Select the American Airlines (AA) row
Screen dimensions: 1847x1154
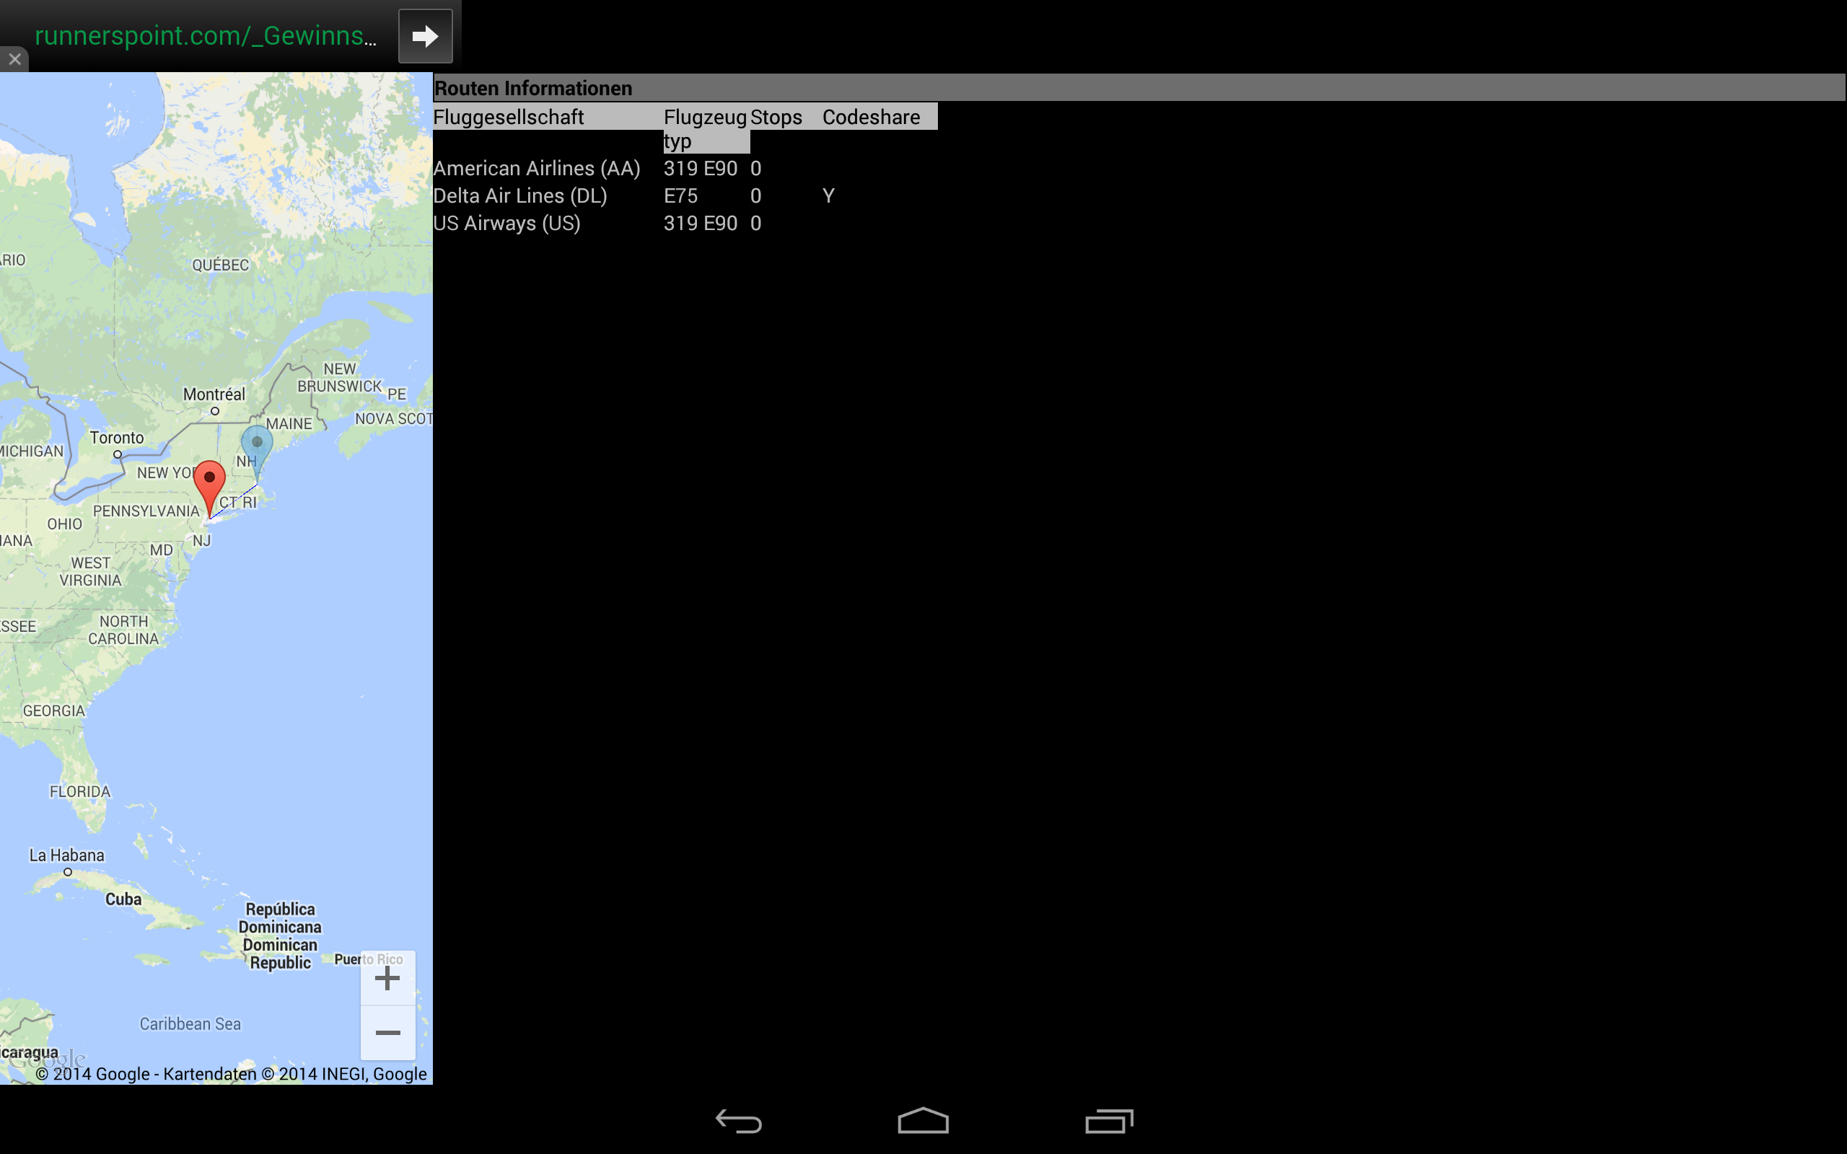click(537, 168)
